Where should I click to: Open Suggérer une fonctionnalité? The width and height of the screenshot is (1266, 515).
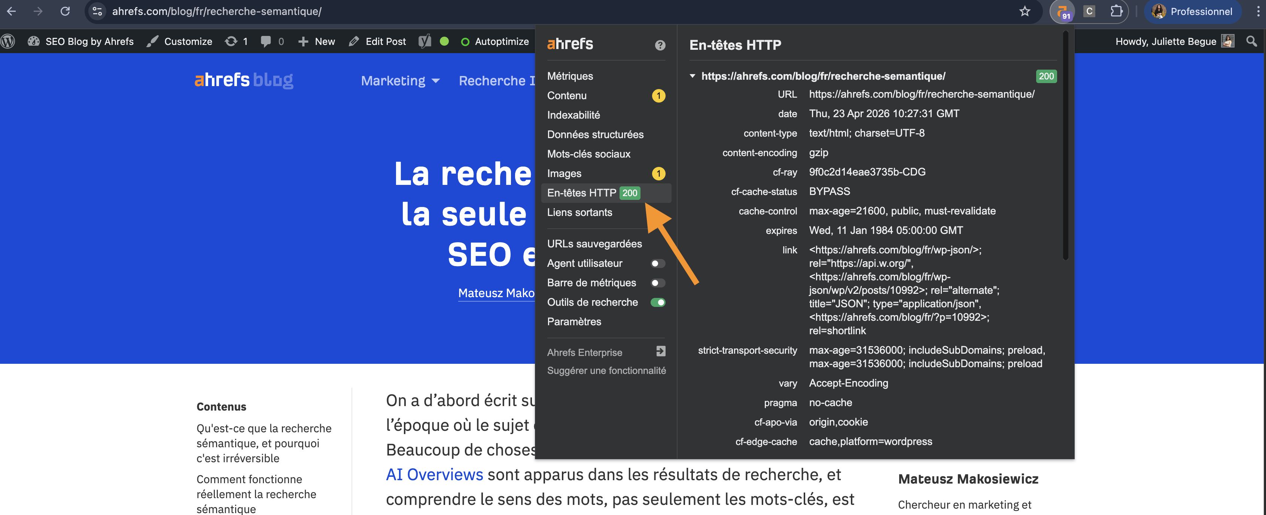pos(606,371)
